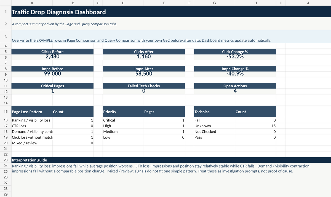The image size is (331, 197).
Task: Select the Click loss without match row label
Action: pyautogui.click(x=32, y=137)
